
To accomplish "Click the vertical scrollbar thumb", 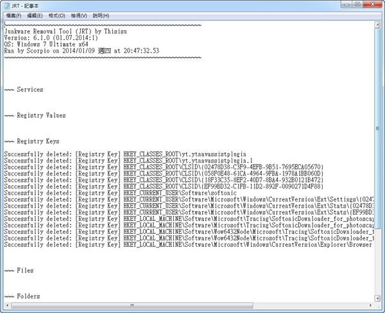I will click(377, 129).
